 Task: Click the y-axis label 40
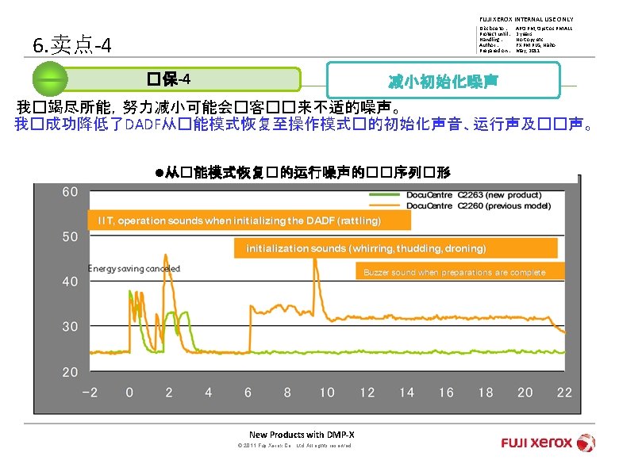tap(70, 282)
